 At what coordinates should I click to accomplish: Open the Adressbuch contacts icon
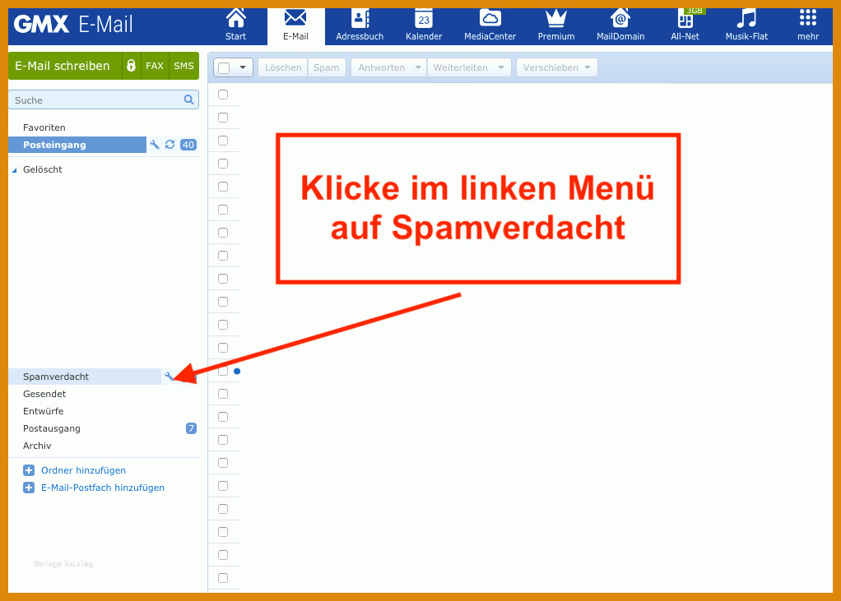(x=360, y=18)
